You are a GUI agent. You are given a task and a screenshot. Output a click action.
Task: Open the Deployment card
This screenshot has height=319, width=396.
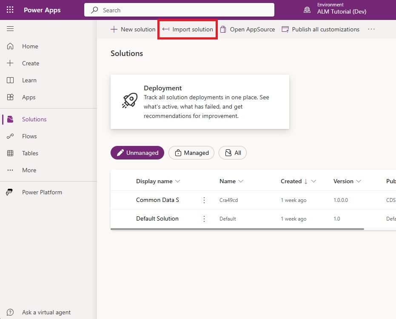pos(200,102)
